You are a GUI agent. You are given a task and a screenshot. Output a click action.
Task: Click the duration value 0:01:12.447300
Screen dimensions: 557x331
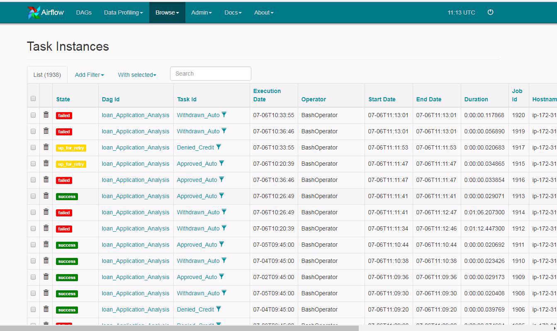484,228
